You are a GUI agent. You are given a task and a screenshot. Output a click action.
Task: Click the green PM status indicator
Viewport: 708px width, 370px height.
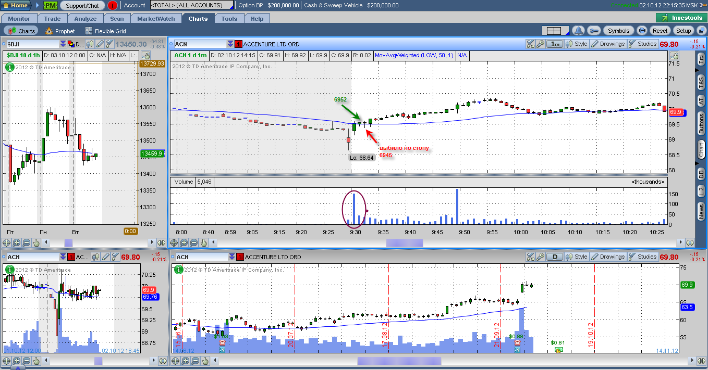[51, 5]
